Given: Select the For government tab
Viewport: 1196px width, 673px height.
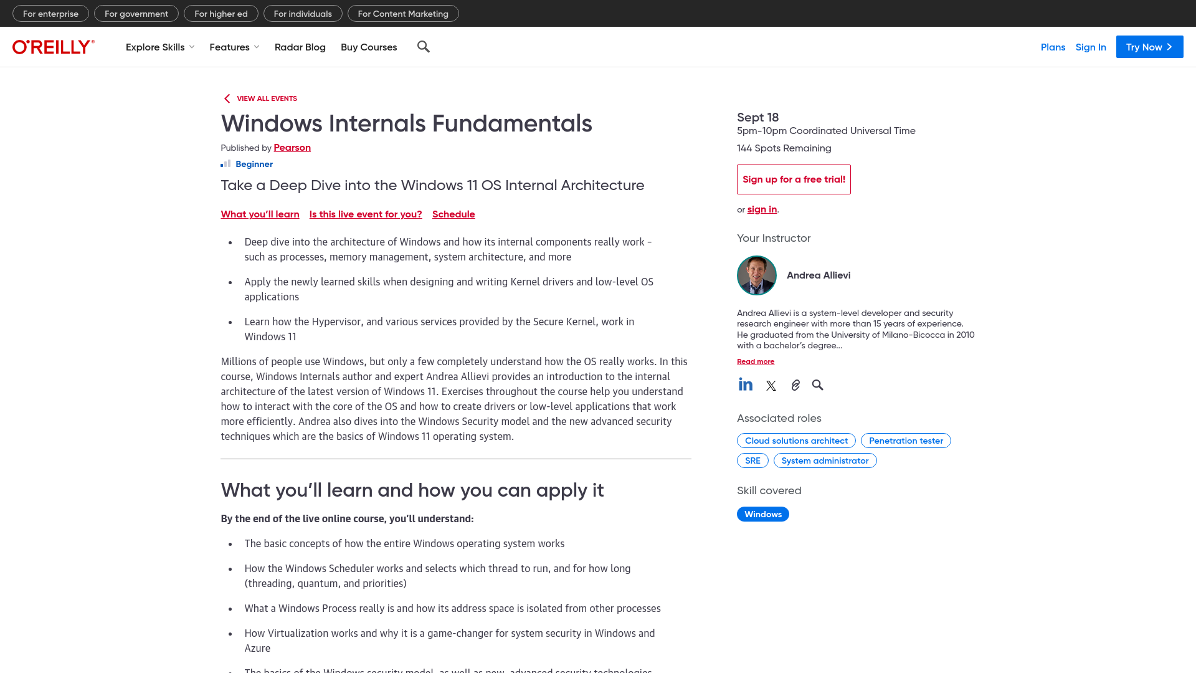Looking at the screenshot, I should tap(136, 14).
